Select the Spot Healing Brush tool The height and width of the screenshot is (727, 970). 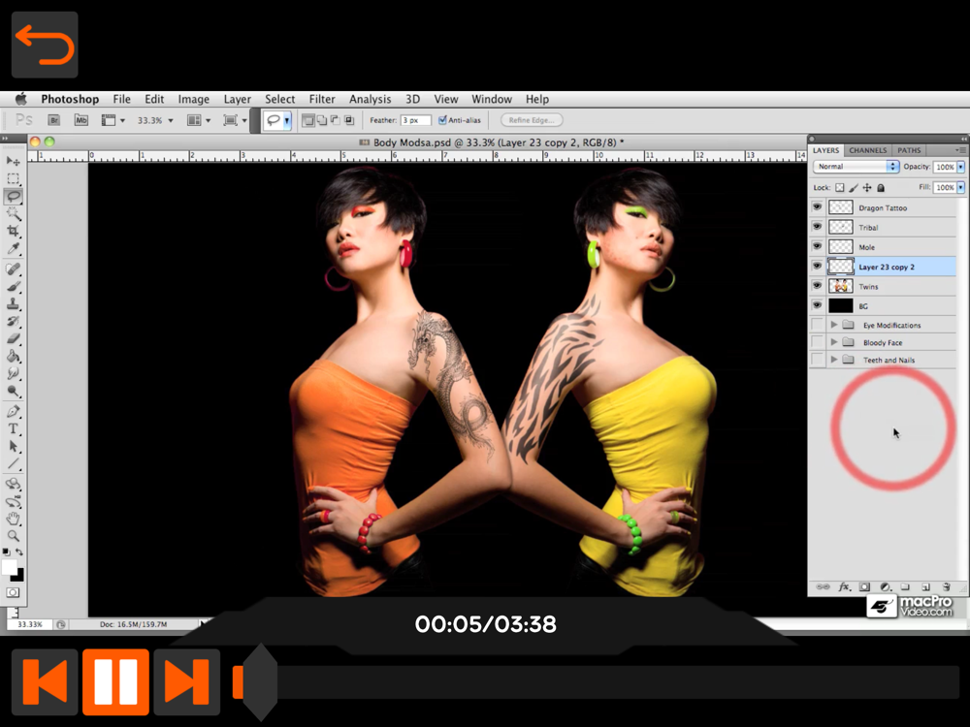point(13,269)
